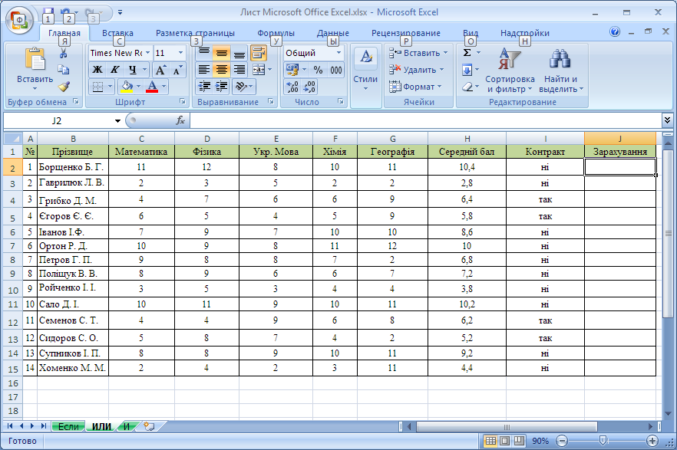Viewport: 677px width, 450px height.
Task: Click the zoom slider handle
Action: 603,441
